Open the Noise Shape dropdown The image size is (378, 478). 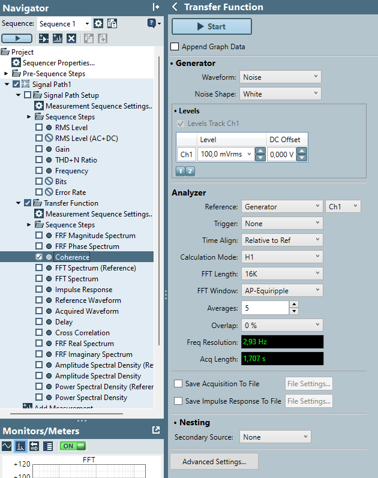click(280, 94)
